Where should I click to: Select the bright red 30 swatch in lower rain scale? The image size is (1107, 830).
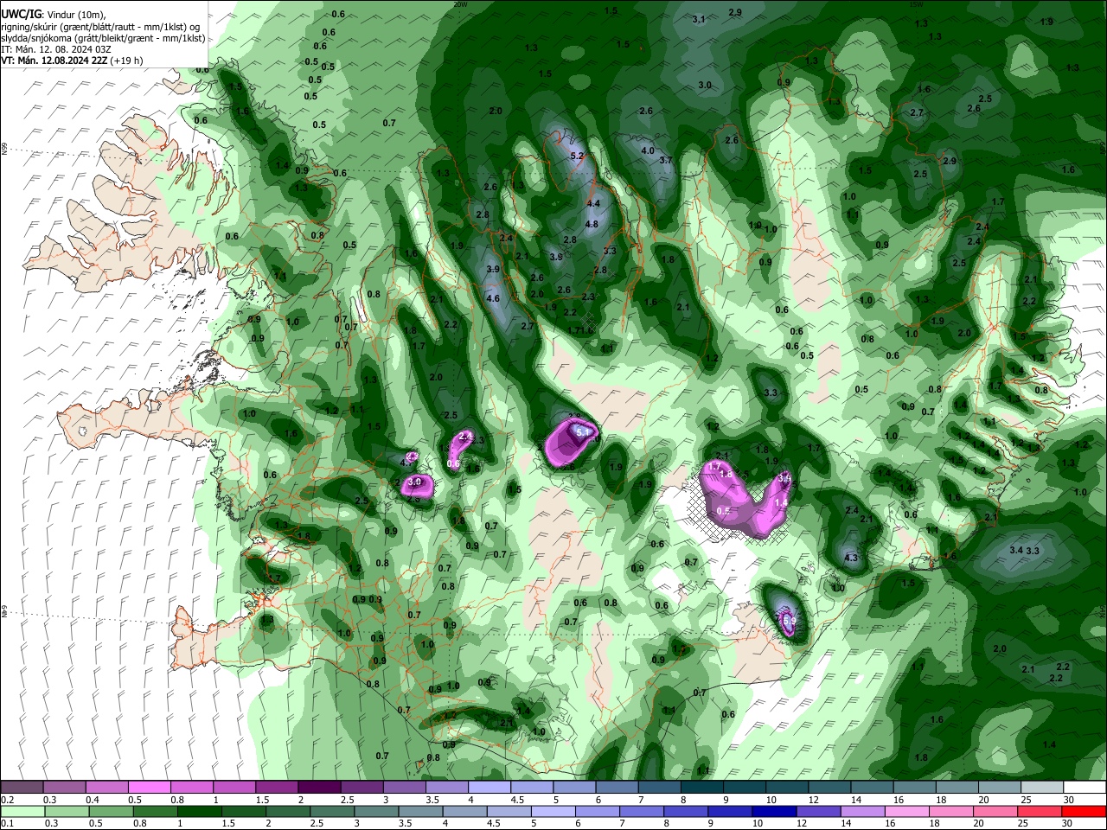1085,812
